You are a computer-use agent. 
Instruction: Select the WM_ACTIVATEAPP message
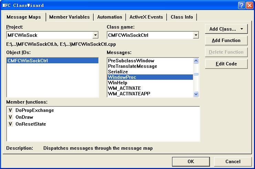pyautogui.click(x=150, y=94)
